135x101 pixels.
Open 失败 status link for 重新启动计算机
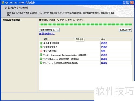[x=103, y=51]
